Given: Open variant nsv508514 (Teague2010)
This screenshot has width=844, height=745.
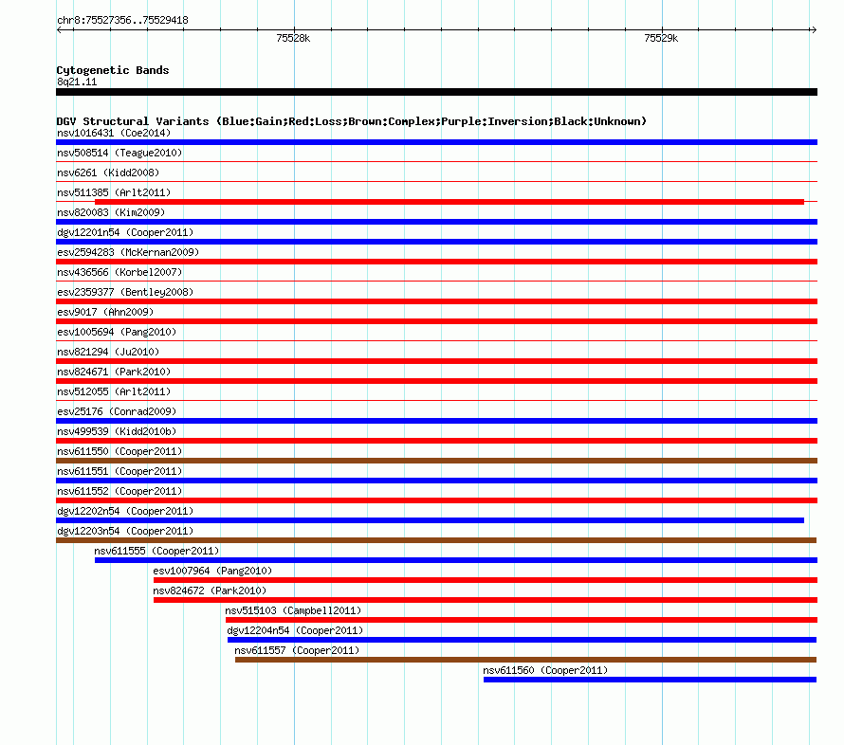Looking at the screenshot, I should (119, 153).
